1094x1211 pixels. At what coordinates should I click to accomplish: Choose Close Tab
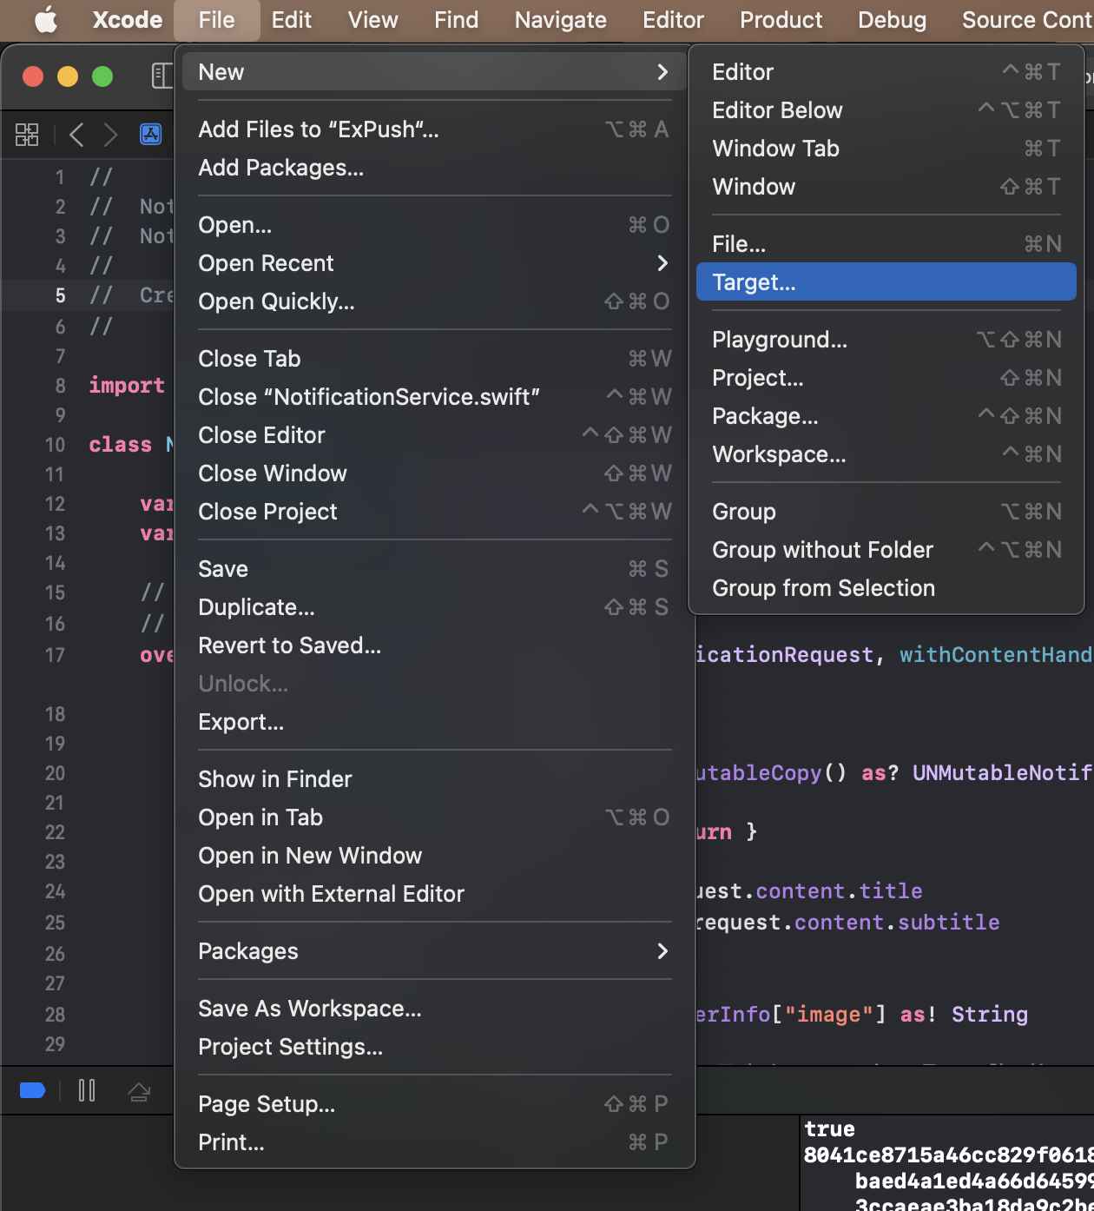coord(435,359)
